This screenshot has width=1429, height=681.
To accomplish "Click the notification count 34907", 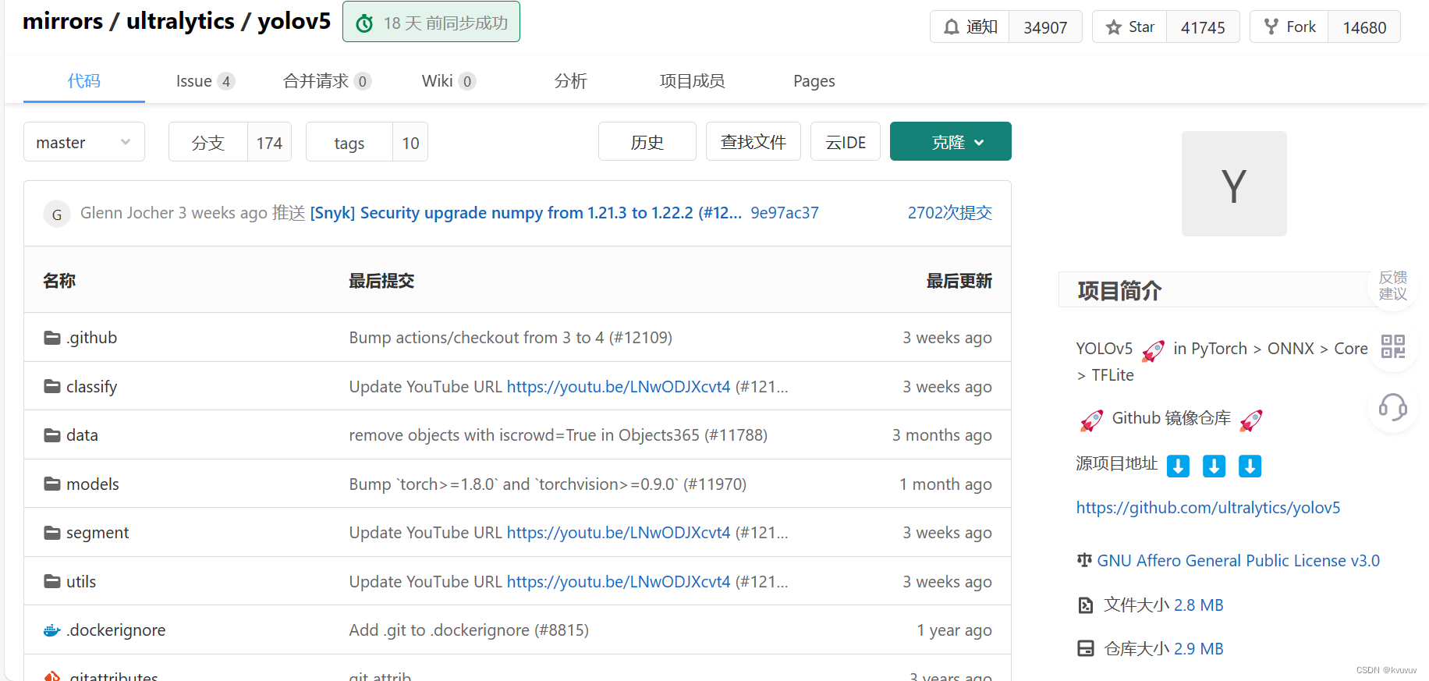I will tap(1045, 27).
